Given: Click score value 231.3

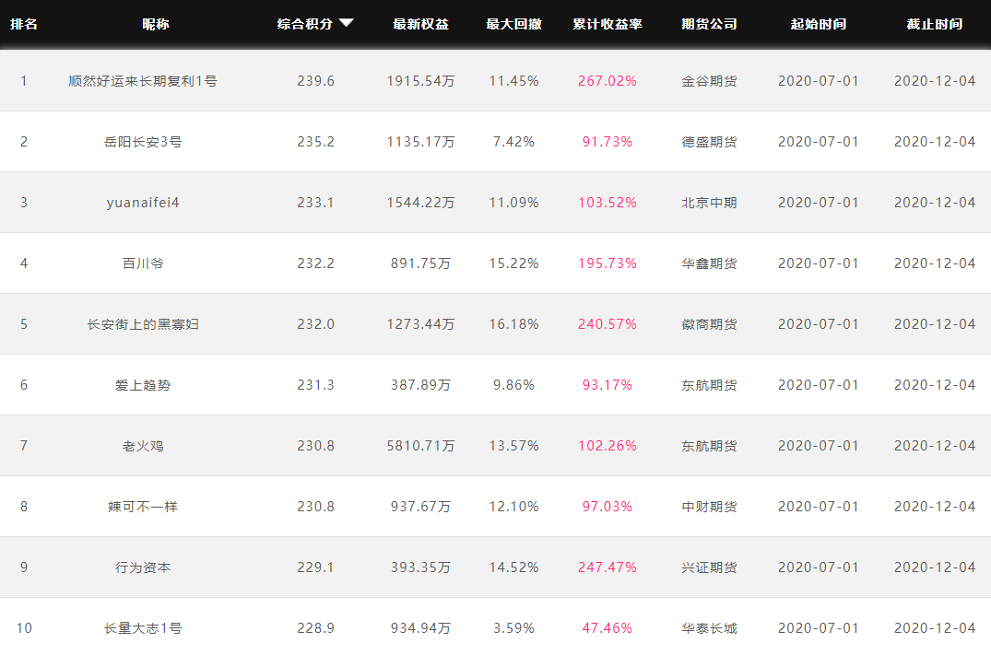Looking at the screenshot, I should click(316, 385).
